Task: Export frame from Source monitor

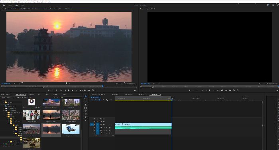Action: coord(89,90)
